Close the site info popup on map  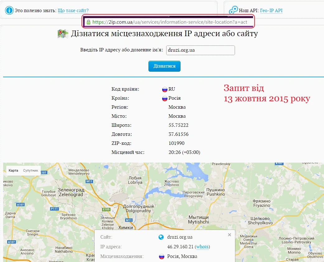tap(229, 235)
